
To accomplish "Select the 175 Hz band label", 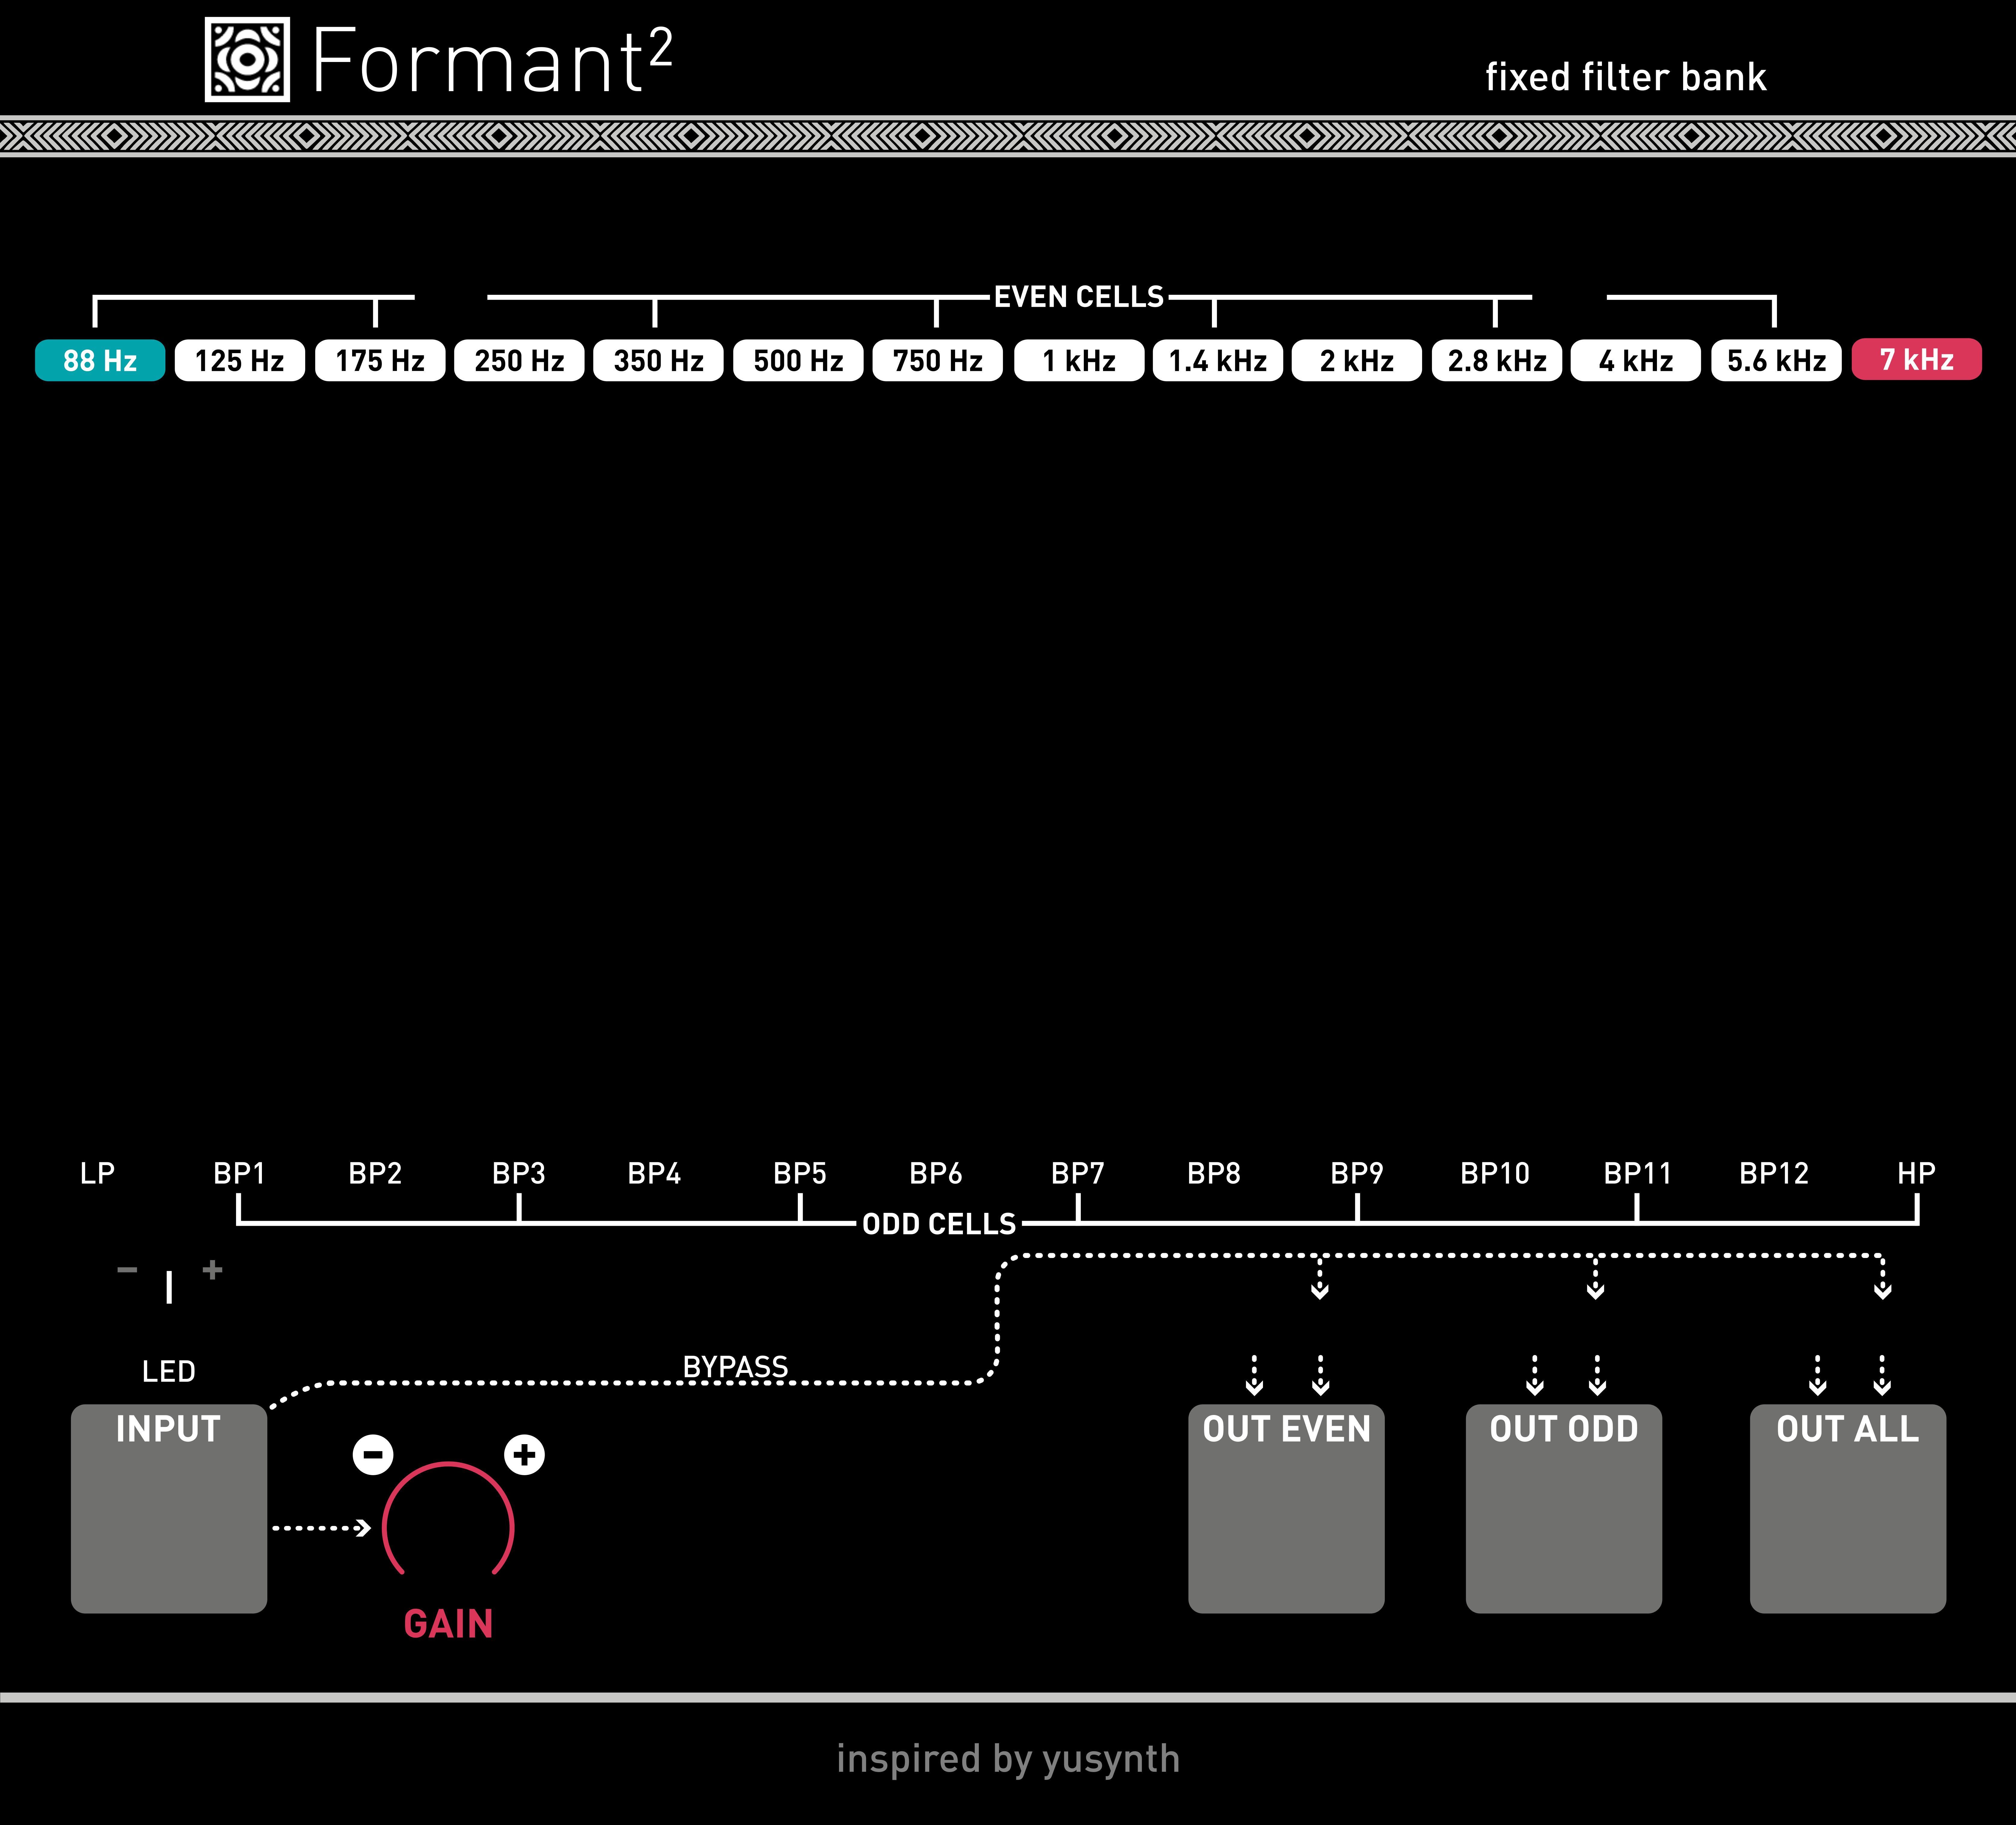I will pos(380,360).
